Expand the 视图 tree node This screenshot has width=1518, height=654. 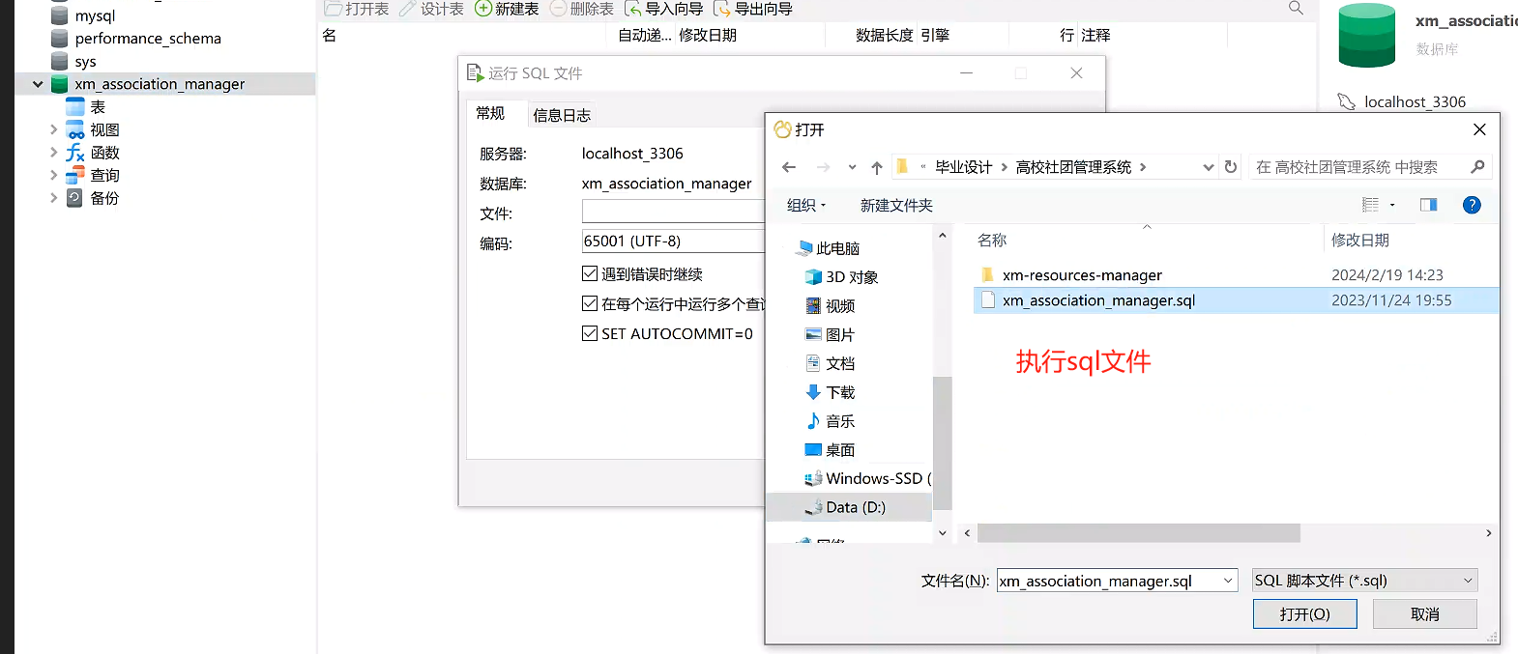pyautogui.click(x=54, y=129)
